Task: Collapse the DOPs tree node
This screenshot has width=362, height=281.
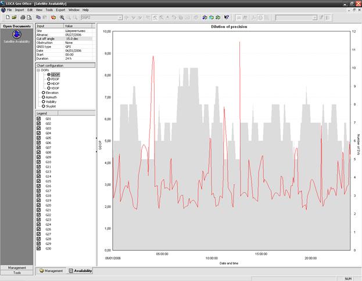Action: [39, 70]
